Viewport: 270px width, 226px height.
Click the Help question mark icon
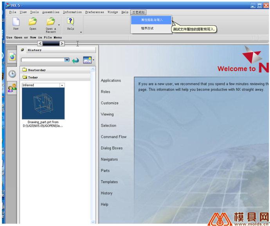pos(70,21)
